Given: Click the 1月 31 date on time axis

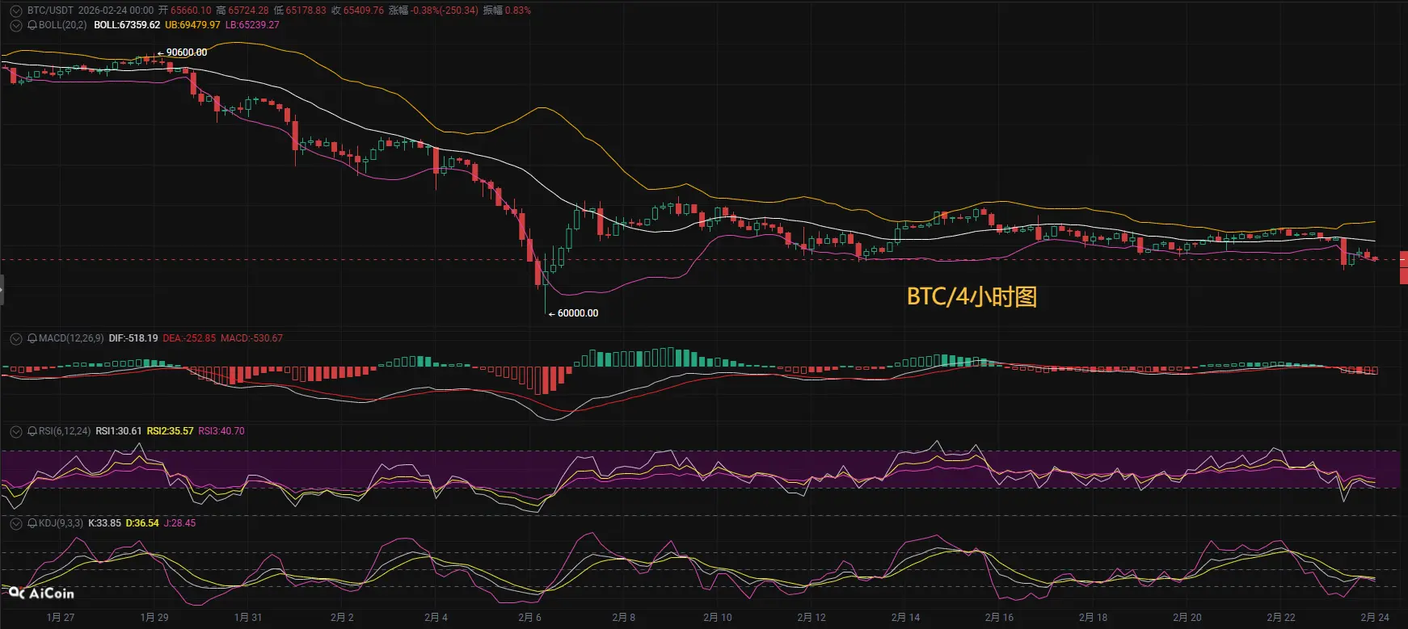Looking at the screenshot, I should (x=248, y=618).
